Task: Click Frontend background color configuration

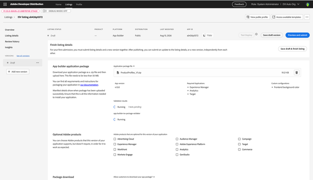Action: [x=286, y=87]
